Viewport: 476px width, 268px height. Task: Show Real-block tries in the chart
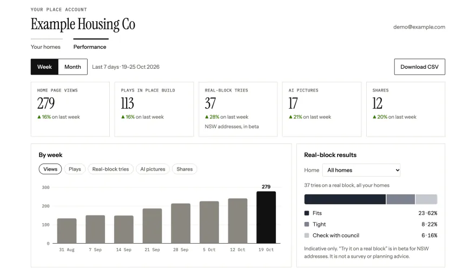110,169
